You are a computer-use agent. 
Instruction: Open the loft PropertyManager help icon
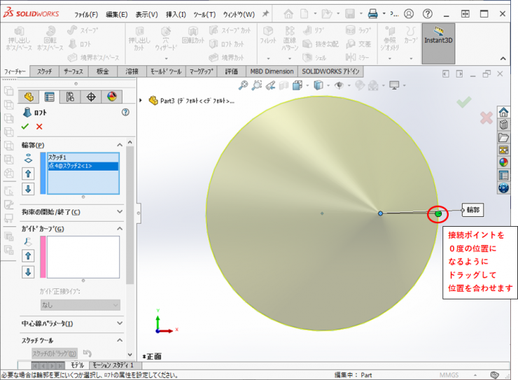(x=125, y=111)
